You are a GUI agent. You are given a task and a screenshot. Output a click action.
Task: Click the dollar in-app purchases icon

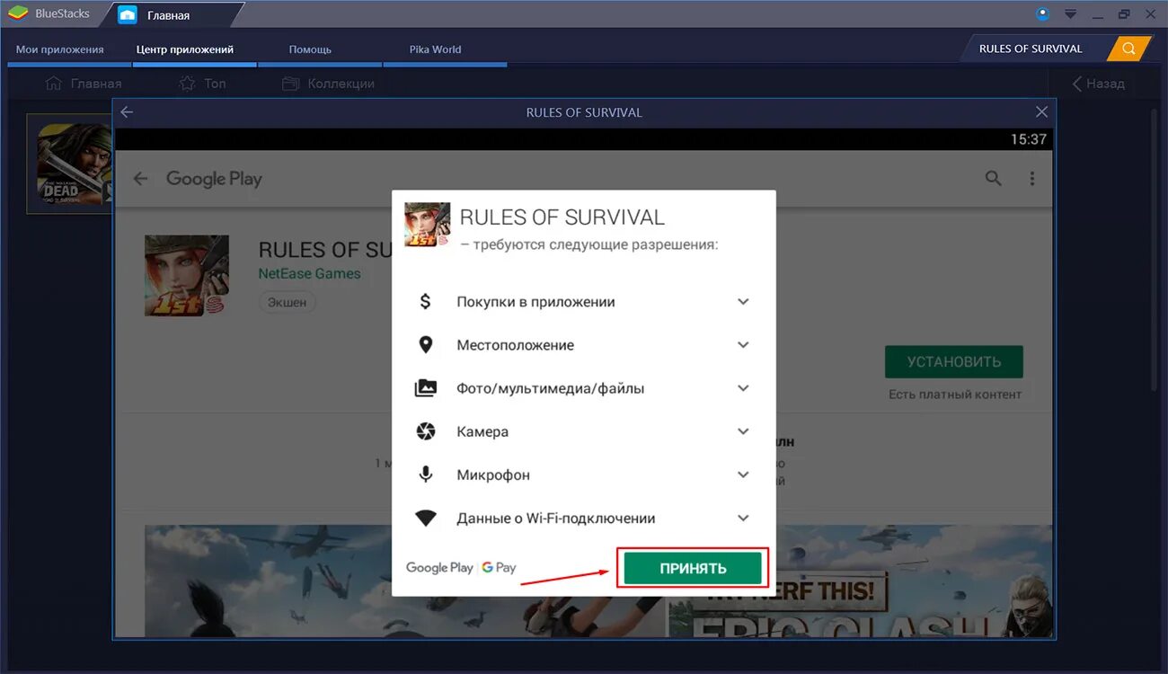click(x=426, y=302)
